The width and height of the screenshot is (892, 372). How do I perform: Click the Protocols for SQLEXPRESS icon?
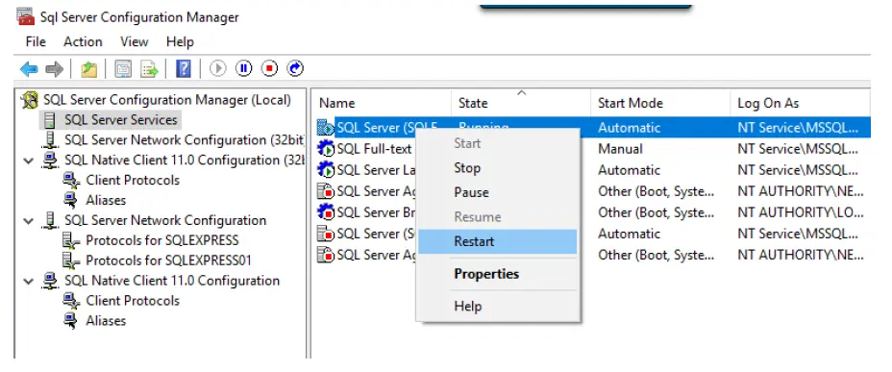click(x=71, y=240)
